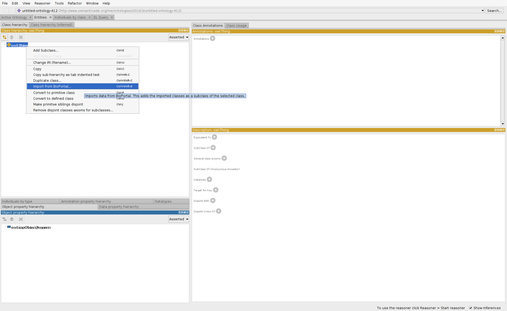Screen dimensions: 507x311
Task: Click the Add subclass toolbar icon
Action: 4,37
